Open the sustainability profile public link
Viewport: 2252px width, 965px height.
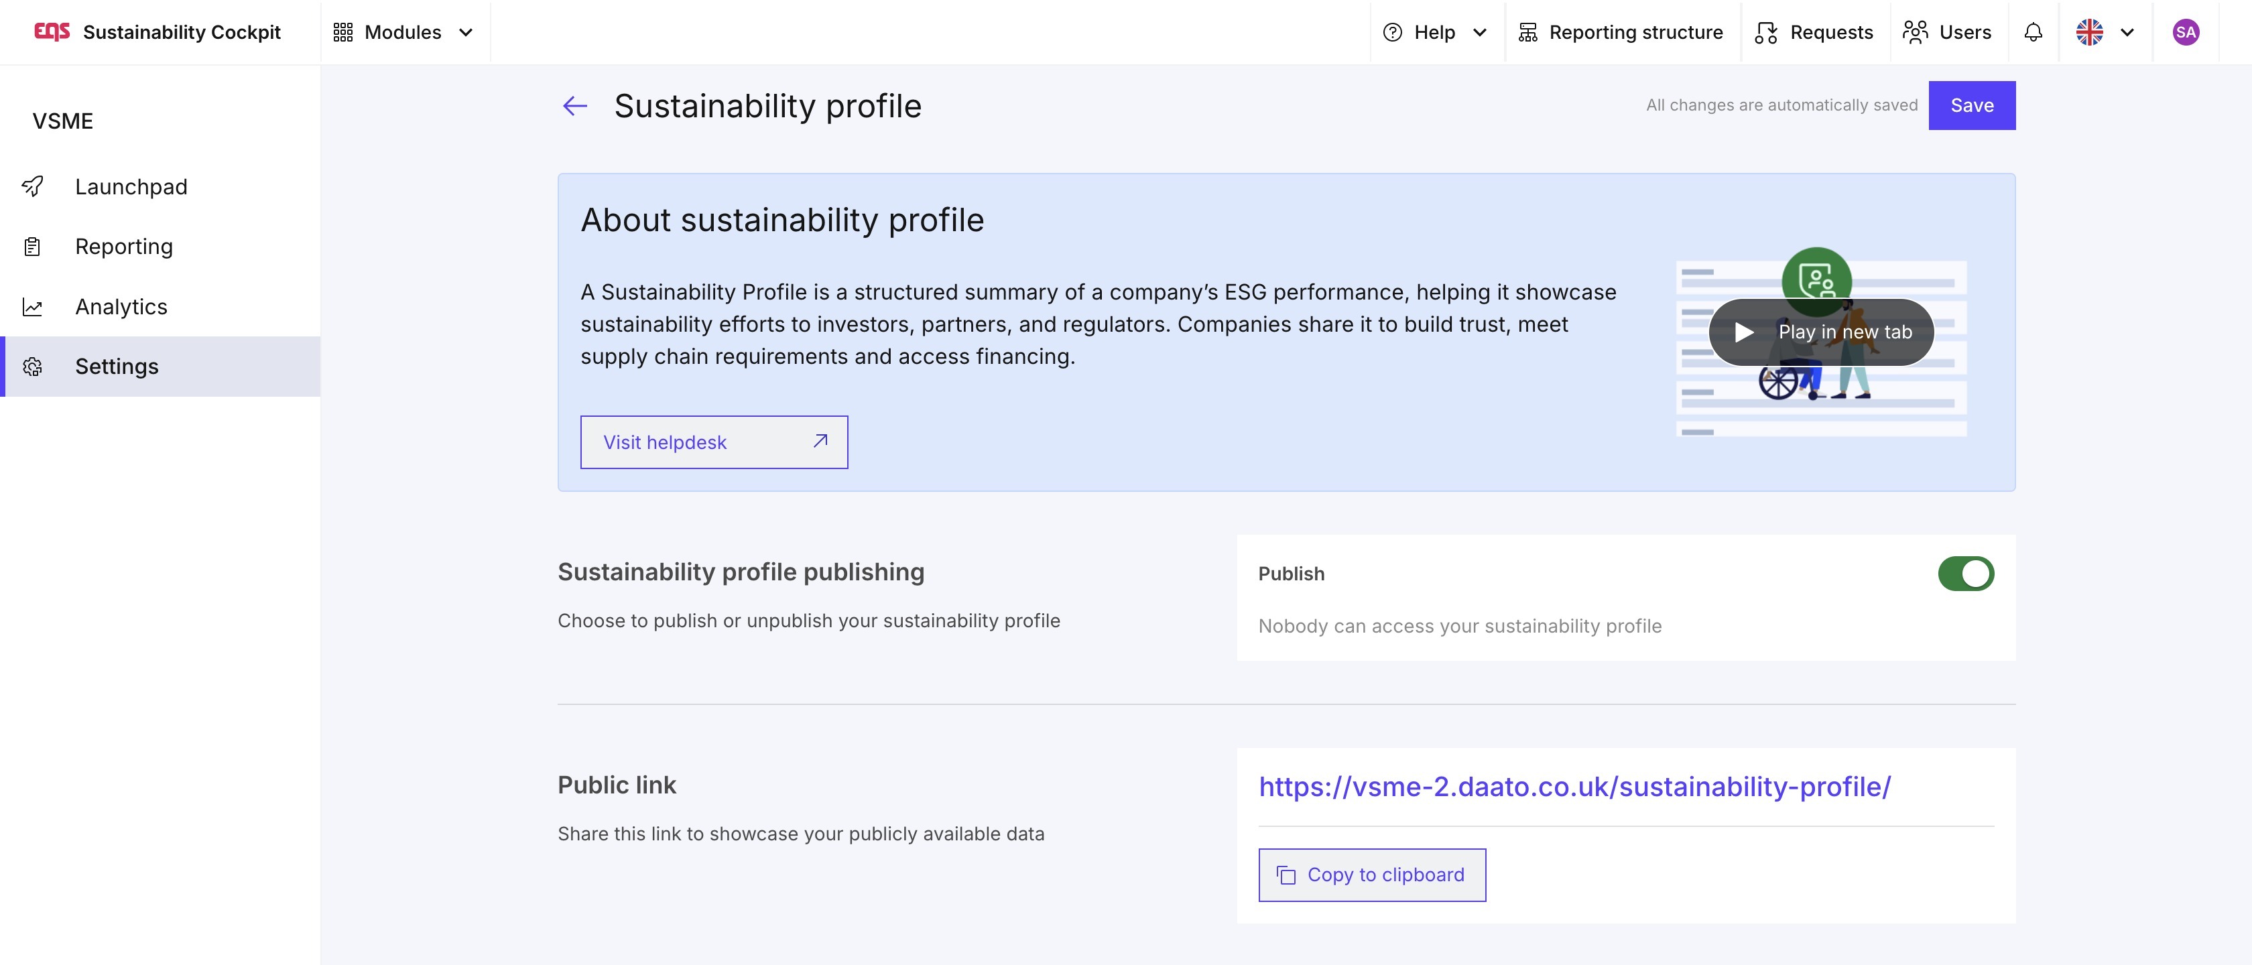tap(1574, 787)
